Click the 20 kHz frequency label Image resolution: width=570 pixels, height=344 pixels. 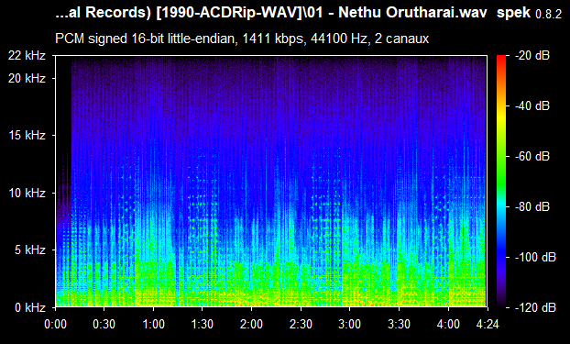tap(27, 78)
